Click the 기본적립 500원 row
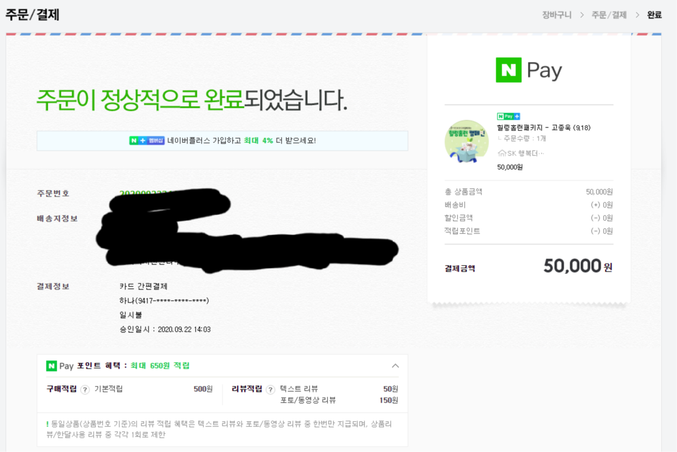This screenshot has width=677, height=452. coord(153,389)
